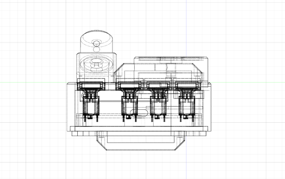This screenshot has height=179, width=285.
Task: Click the small sphere inside the dome
Action: tap(97, 43)
